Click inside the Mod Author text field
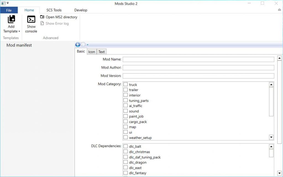 [198, 67]
